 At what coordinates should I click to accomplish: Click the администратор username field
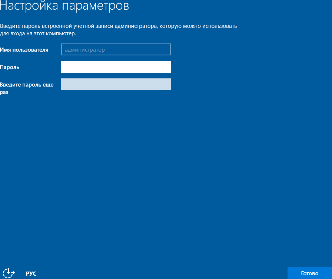pos(116,49)
